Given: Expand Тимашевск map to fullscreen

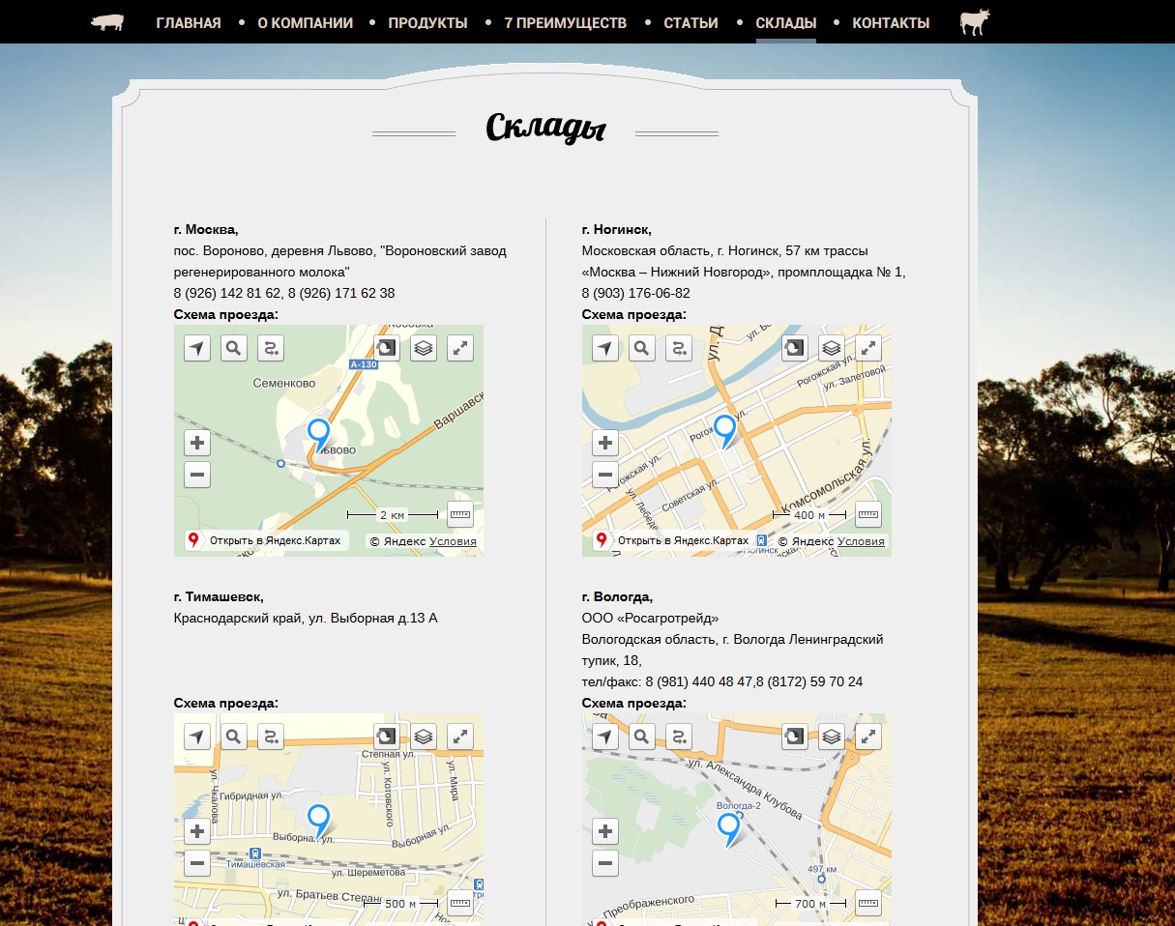Looking at the screenshot, I should [460, 737].
